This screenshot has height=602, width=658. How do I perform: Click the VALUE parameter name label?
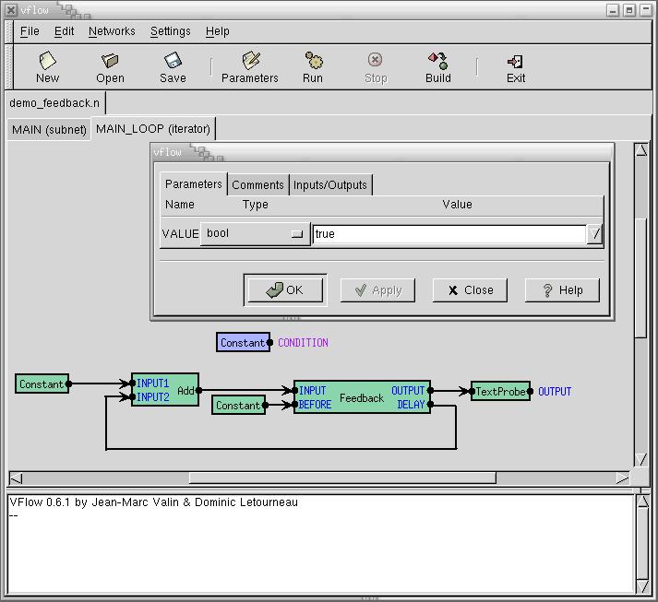(181, 234)
